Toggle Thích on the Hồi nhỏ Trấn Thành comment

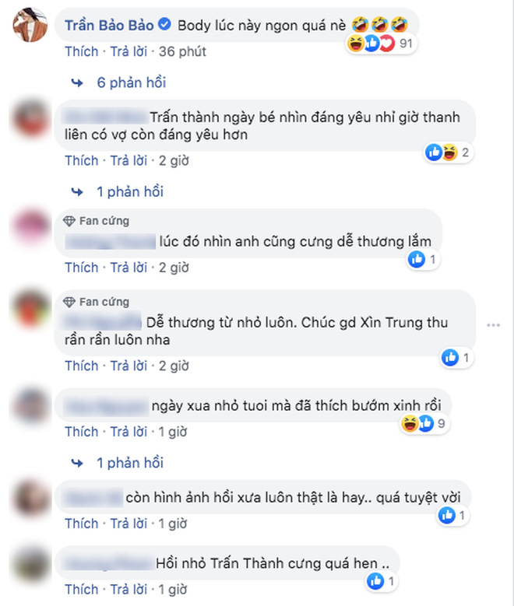coord(81,590)
